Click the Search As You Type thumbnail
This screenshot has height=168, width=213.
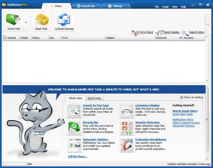74,111
